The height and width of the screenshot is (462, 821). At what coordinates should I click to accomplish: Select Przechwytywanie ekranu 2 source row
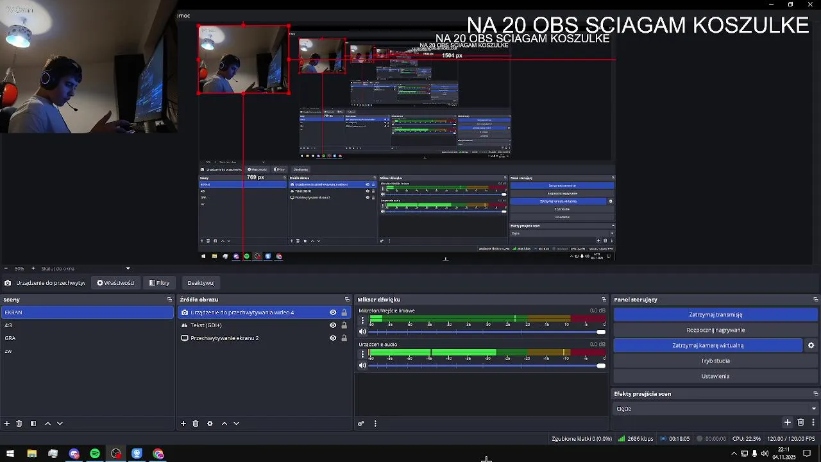(264, 338)
